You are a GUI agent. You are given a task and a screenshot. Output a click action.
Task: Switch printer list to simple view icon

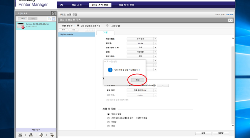(49, 19)
